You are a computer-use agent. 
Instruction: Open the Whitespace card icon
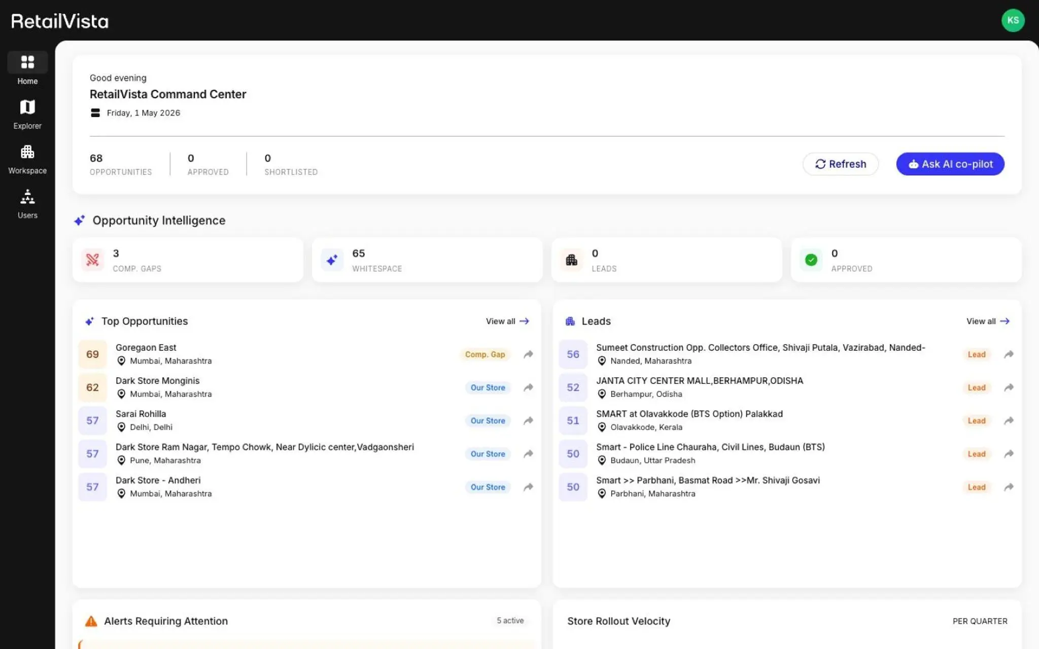click(332, 260)
